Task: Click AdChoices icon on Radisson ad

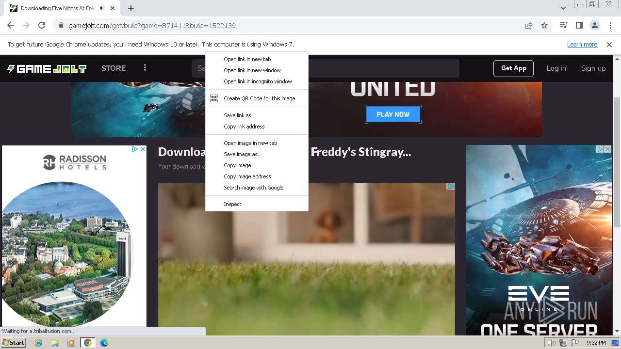Action: pyautogui.click(x=135, y=149)
